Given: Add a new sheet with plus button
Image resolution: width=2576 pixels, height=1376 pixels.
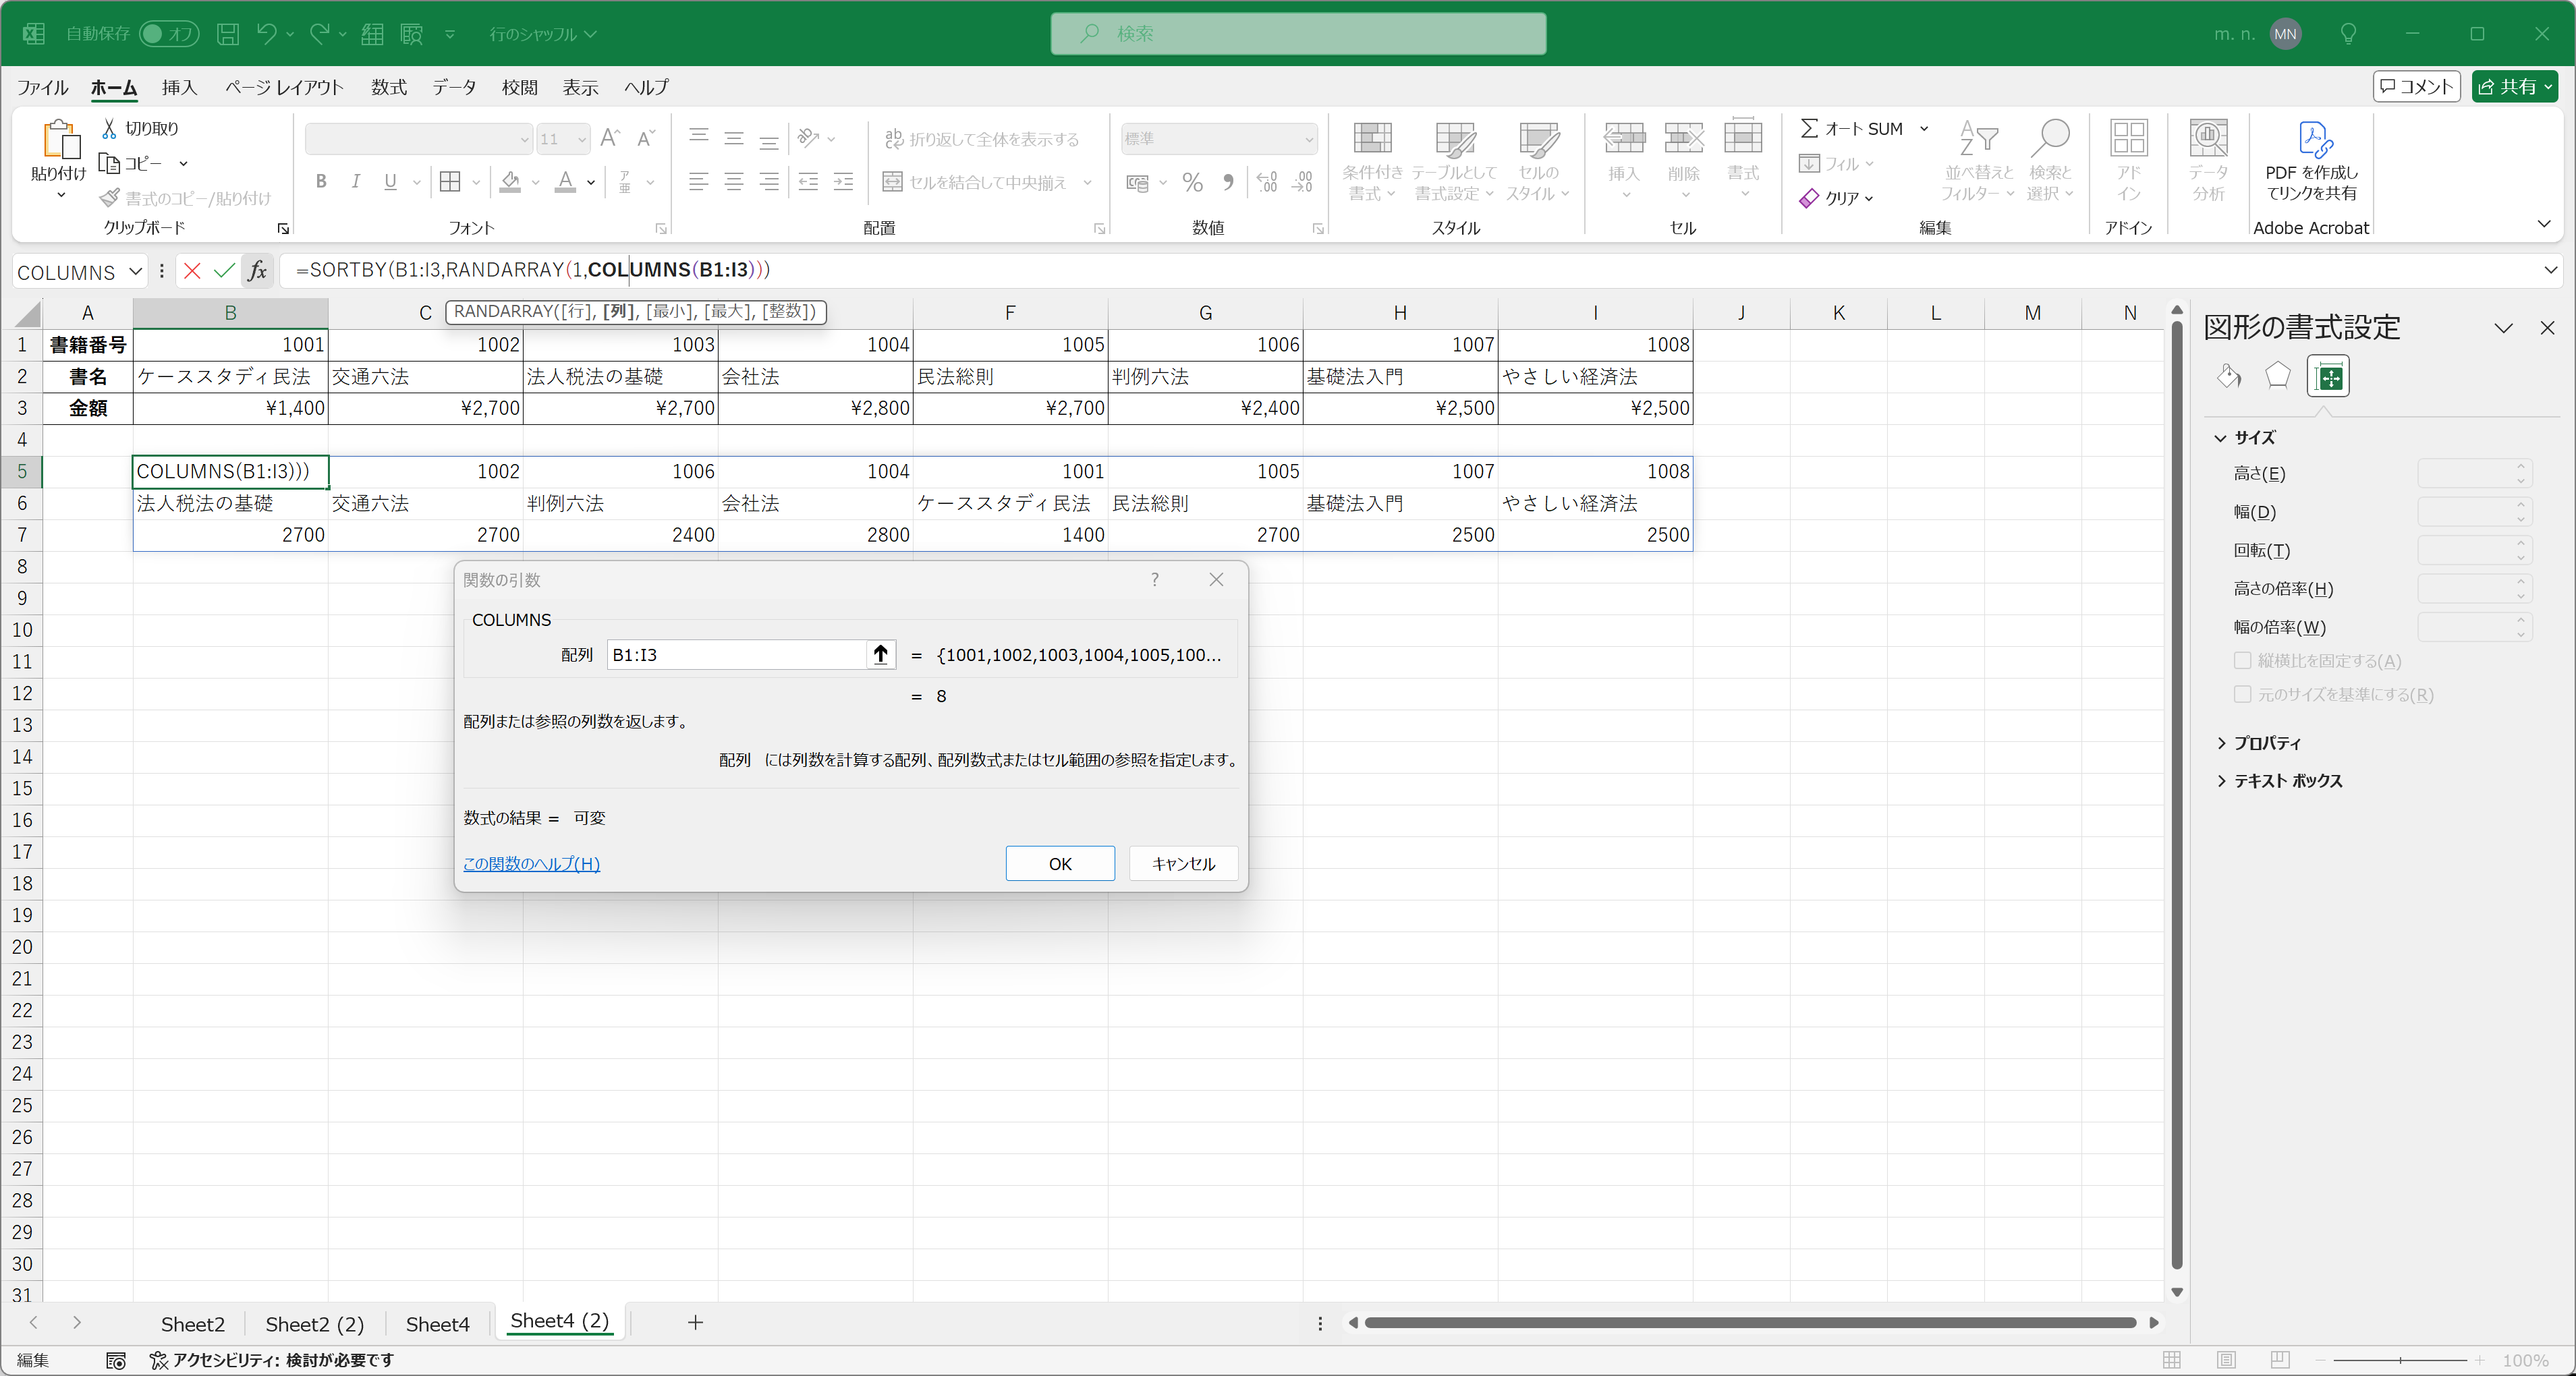Looking at the screenshot, I should click(x=695, y=1322).
